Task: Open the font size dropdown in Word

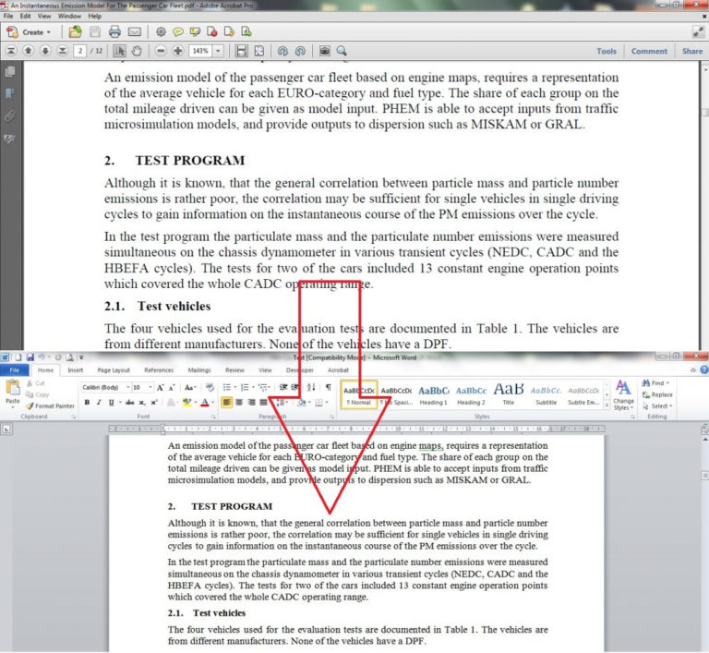Action: 150,387
